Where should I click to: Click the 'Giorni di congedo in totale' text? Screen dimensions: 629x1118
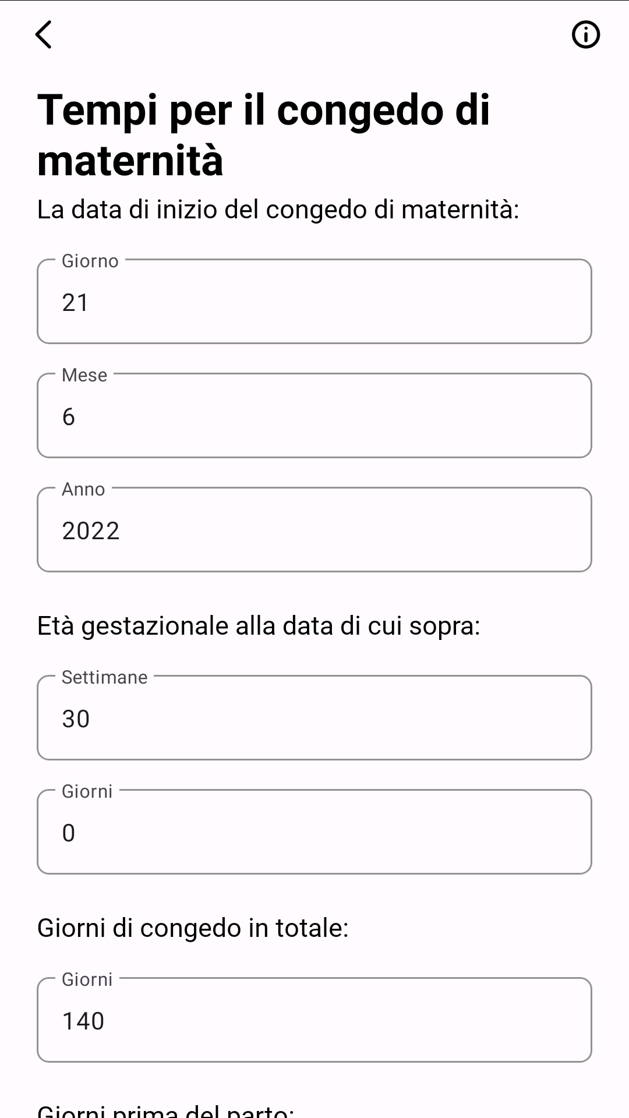pos(193,928)
